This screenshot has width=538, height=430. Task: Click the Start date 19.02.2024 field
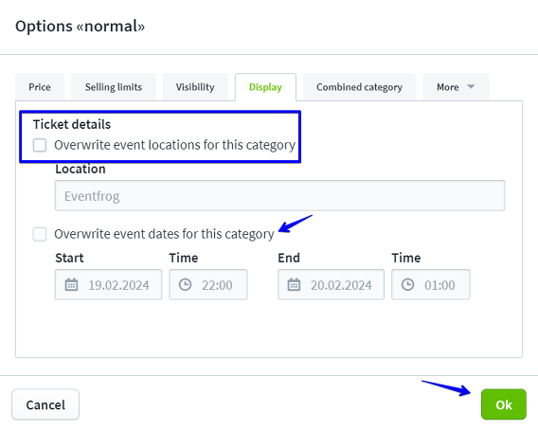coord(108,285)
